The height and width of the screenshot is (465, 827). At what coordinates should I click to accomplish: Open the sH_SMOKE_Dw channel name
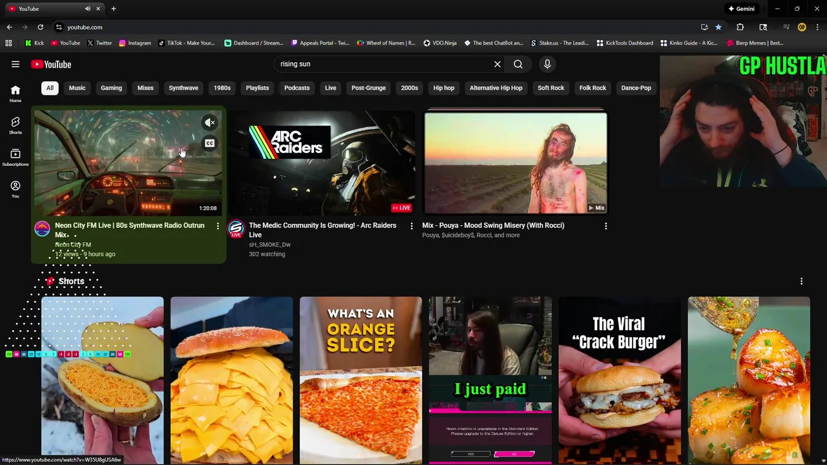(x=269, y=245)
